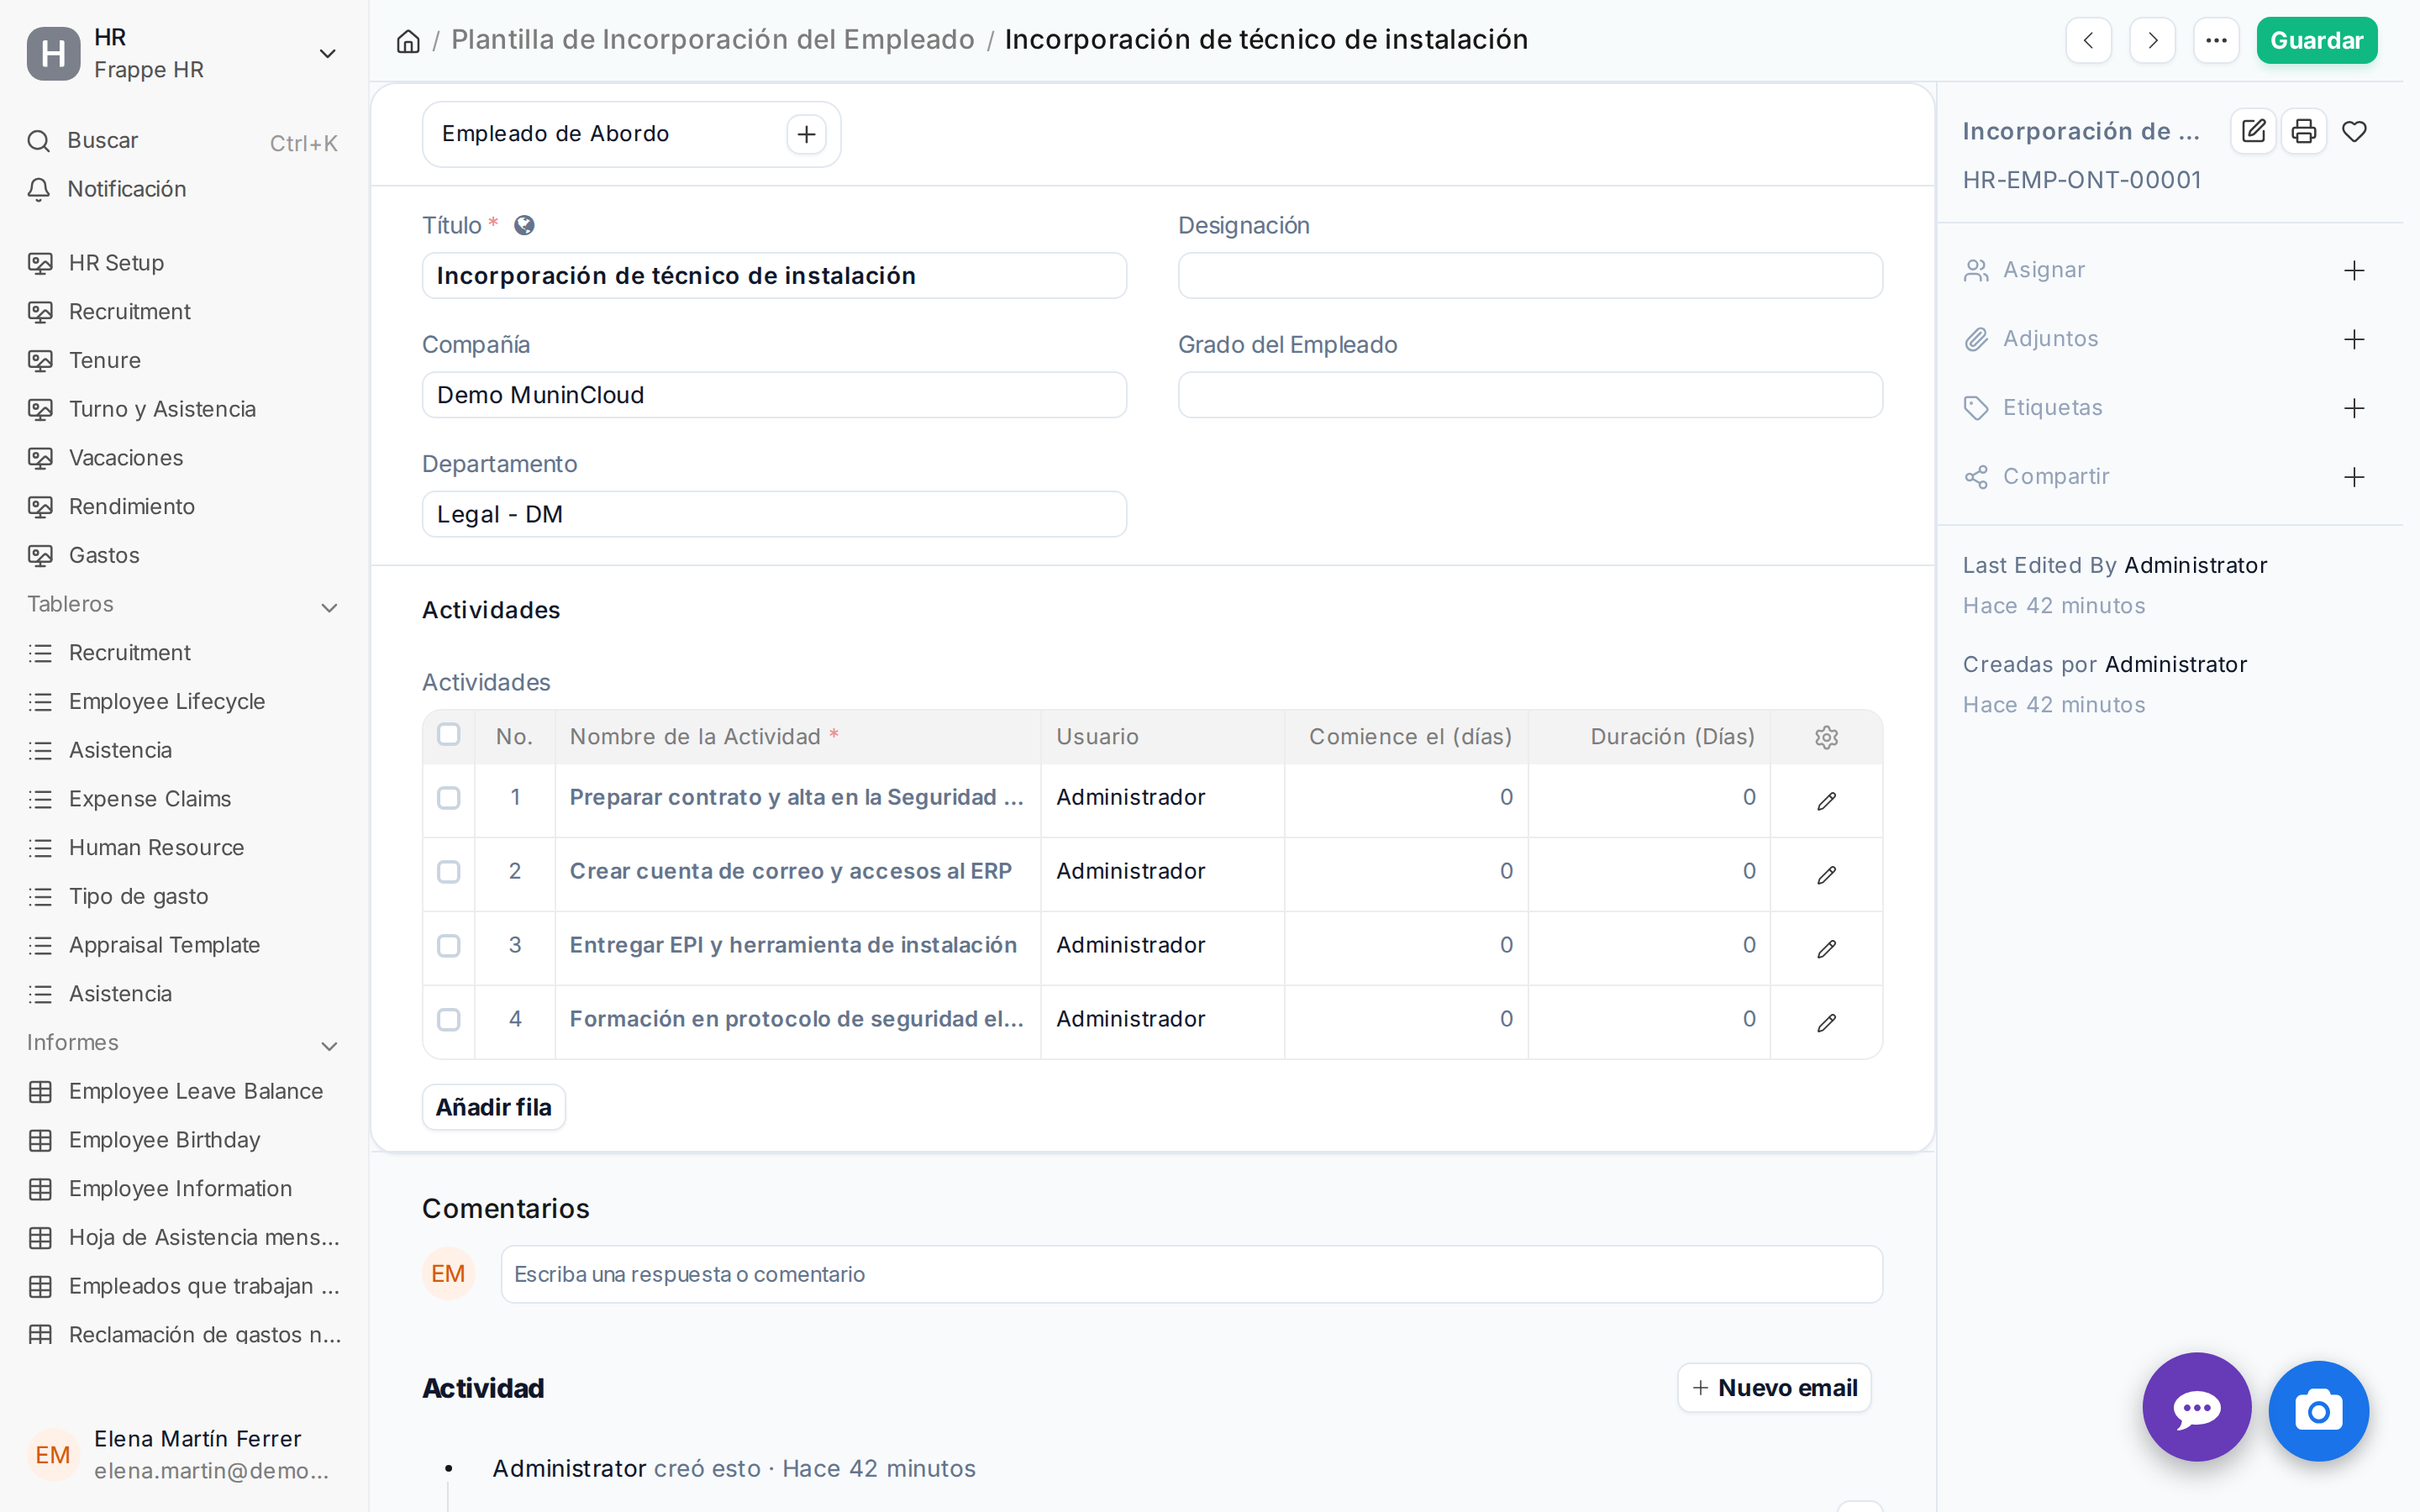Screen dimensions: 2420x1512
Task: Open Plantilla de Incorporación del Empleado breadcrumb
Action: (712, 40)
